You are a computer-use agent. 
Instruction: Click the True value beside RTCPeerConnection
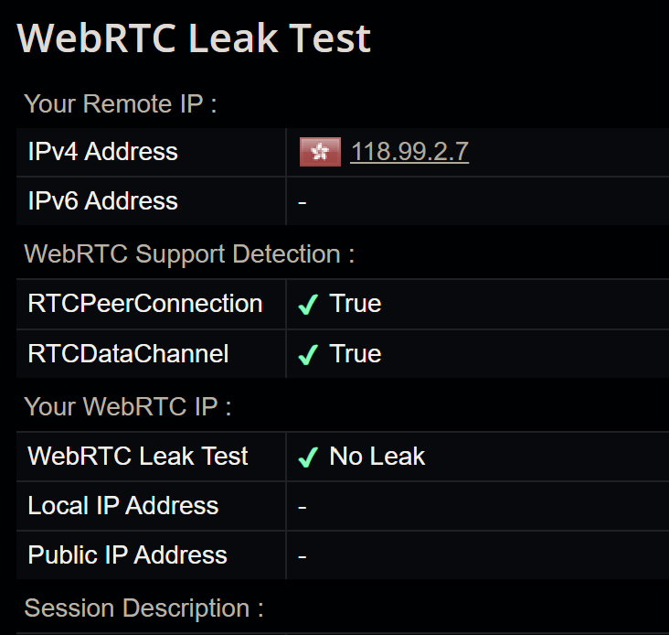(355, 304)
